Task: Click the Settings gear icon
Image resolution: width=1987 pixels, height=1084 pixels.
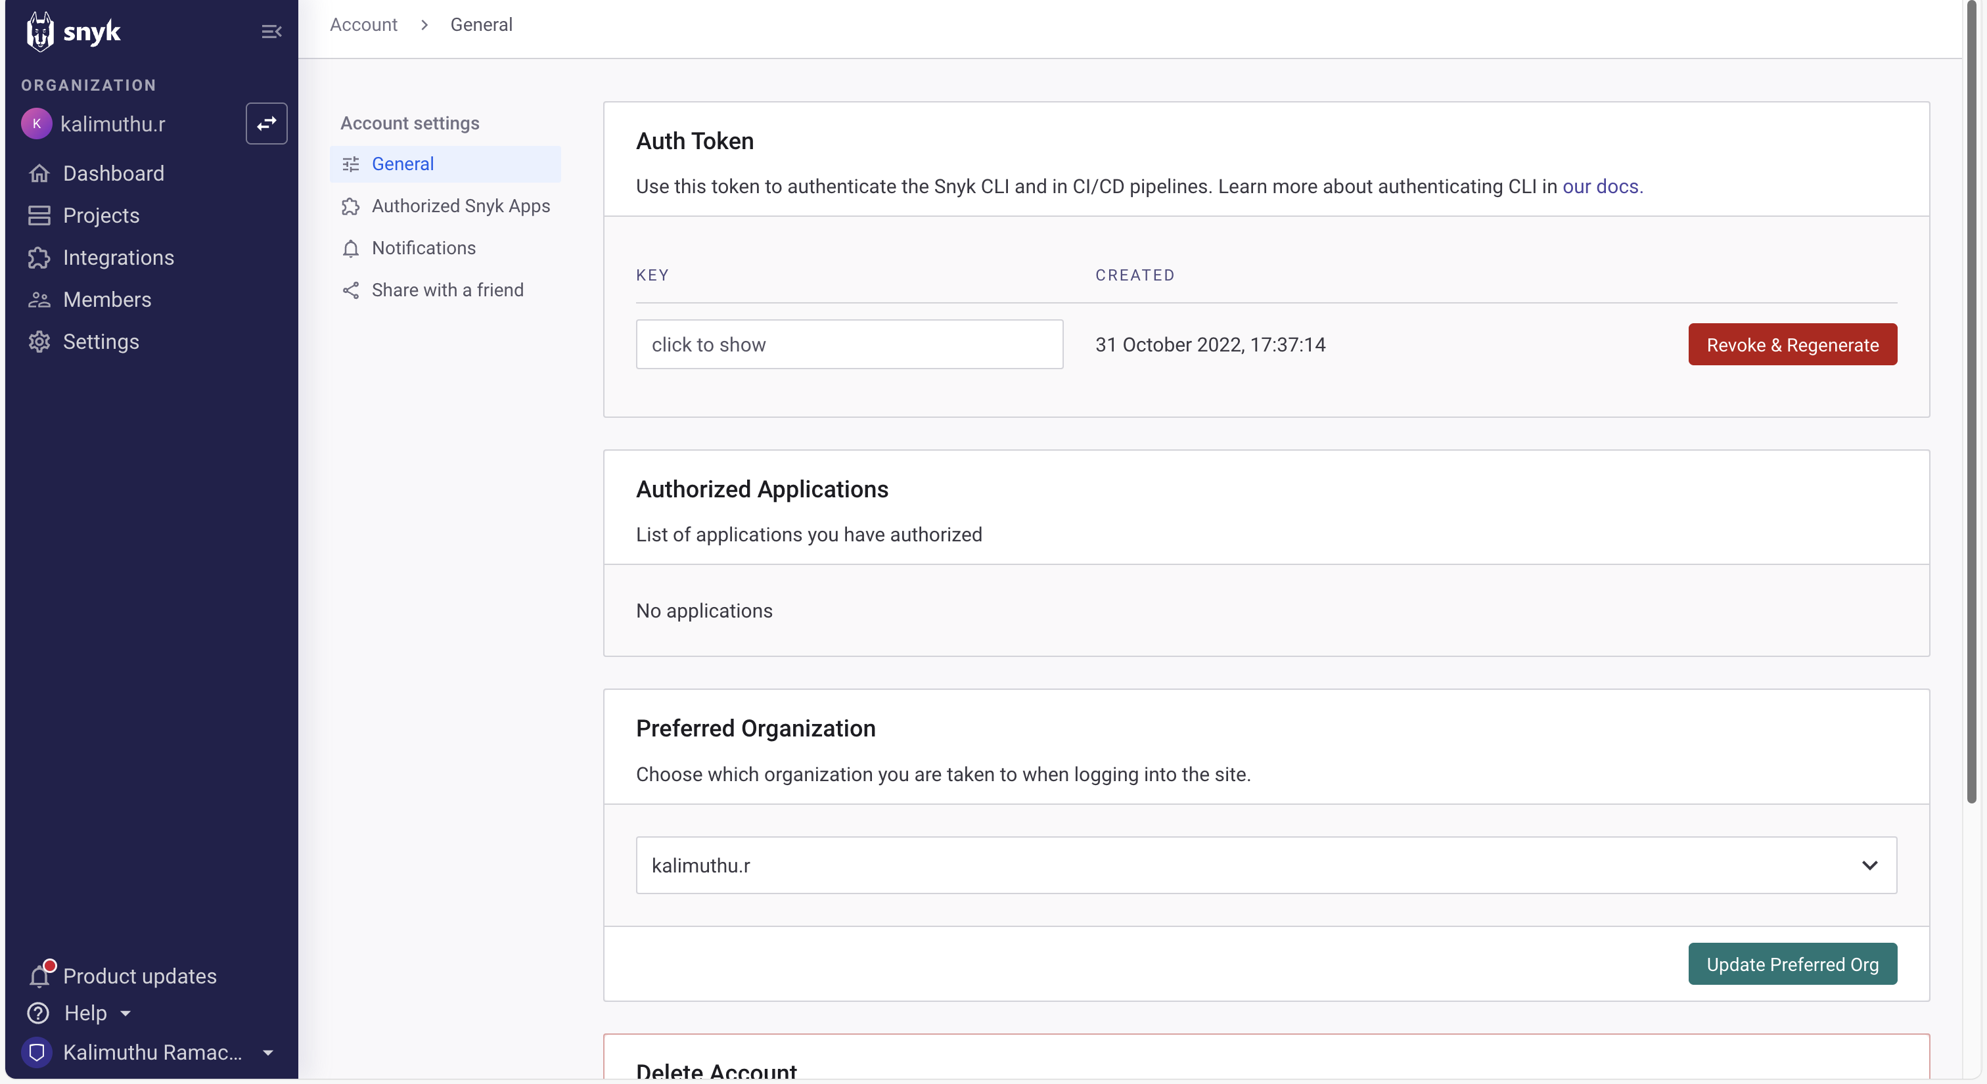Action: [39, 342]
